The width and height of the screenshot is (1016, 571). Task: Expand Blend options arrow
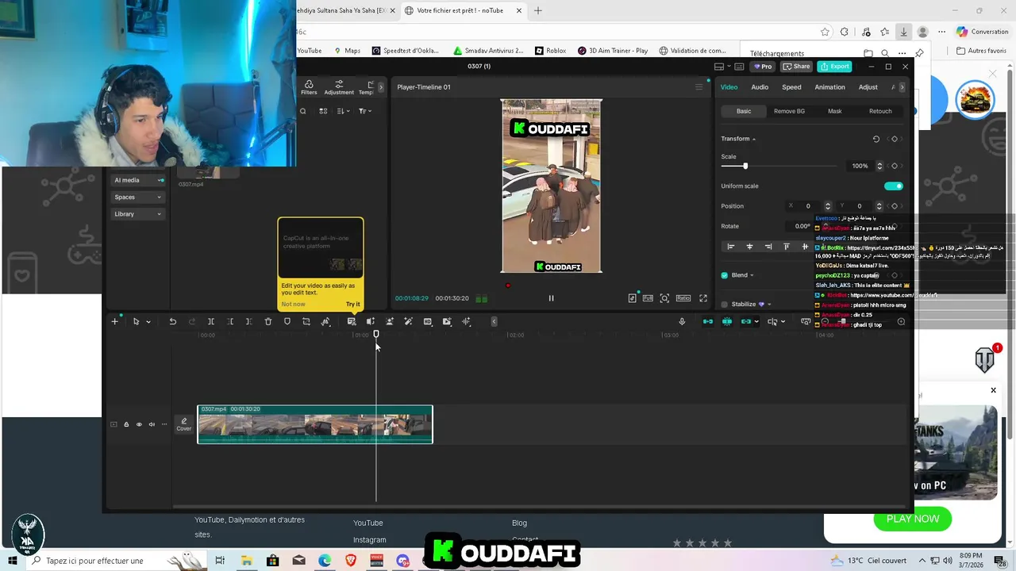point(752,275)
